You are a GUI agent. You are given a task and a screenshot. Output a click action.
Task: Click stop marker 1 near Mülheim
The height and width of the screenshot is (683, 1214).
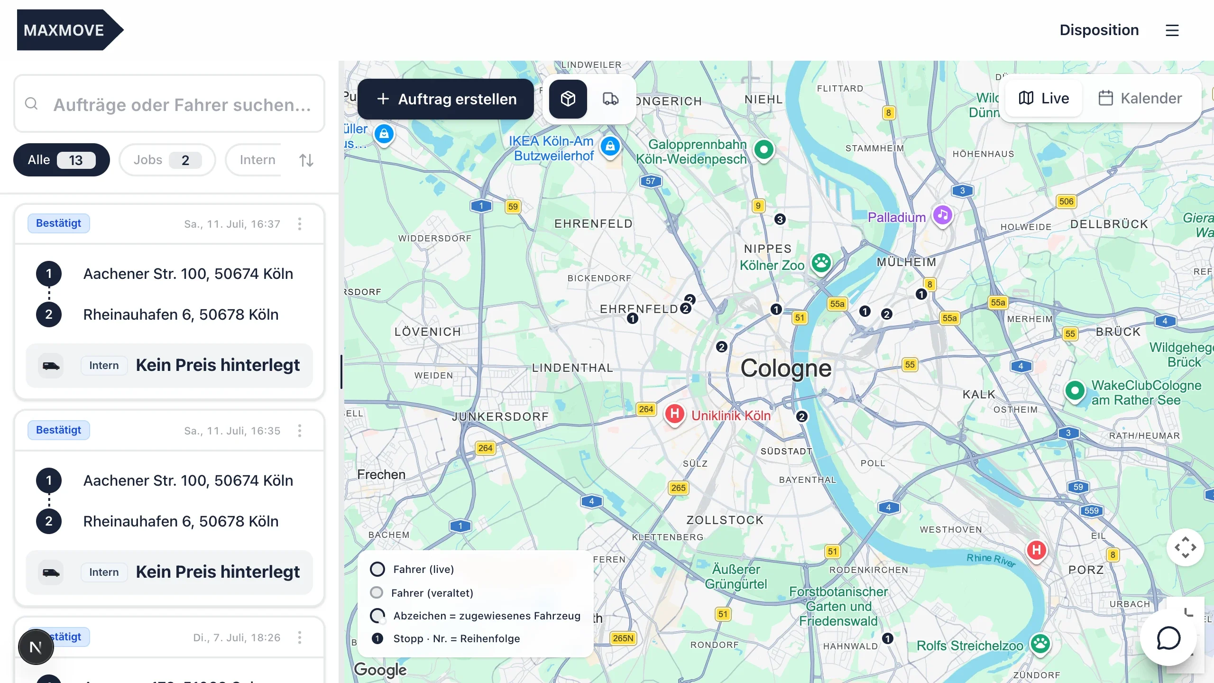click(x=921, y=295)
